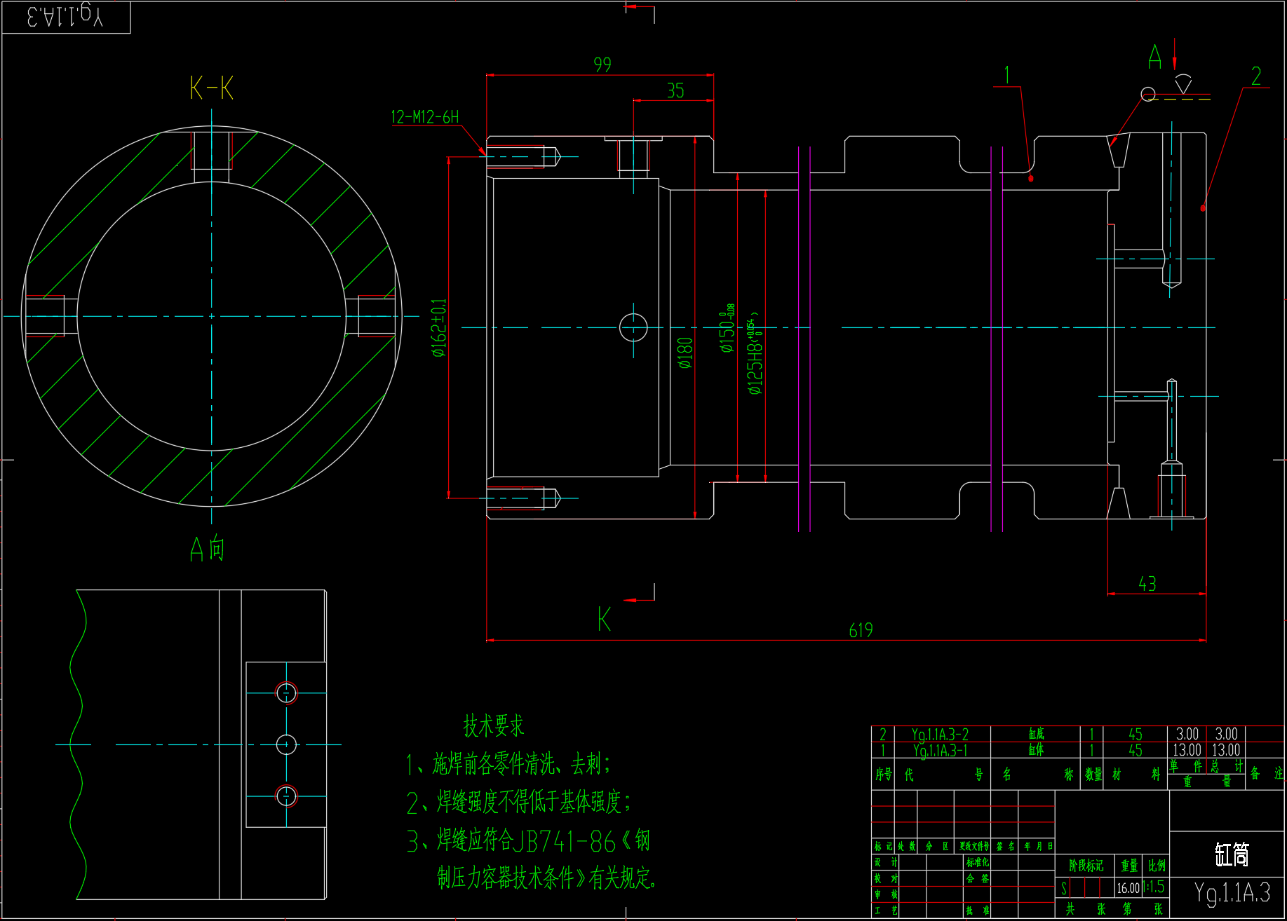Select the 35 dimension text

coord(675,91)
